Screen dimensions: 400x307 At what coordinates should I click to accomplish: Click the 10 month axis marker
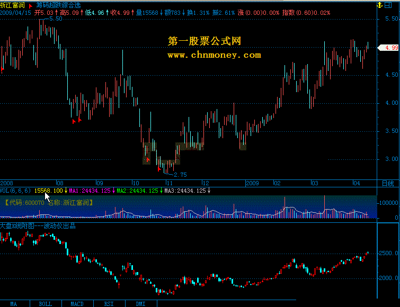click(136, 183)
